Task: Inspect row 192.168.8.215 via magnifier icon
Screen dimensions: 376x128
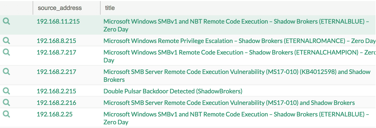Action: point(6,41)
